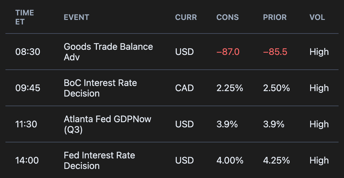
Task: Click the 11:30 time cell
Action: 26,124
